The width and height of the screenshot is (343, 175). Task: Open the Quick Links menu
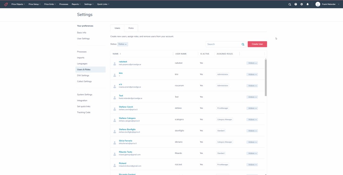(103, 4)
